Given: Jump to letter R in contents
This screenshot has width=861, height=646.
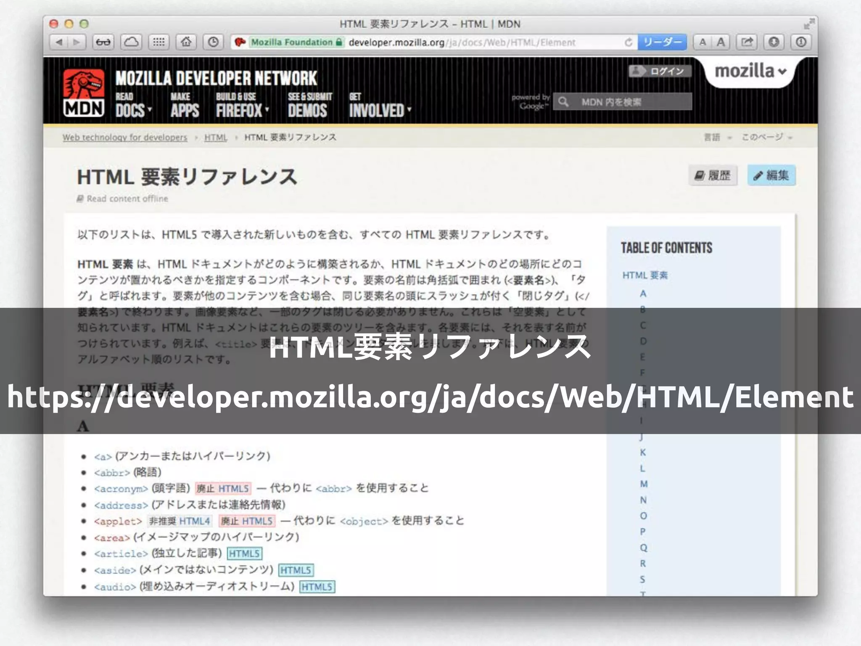Looking at the screenshot, I should point(643,564).
